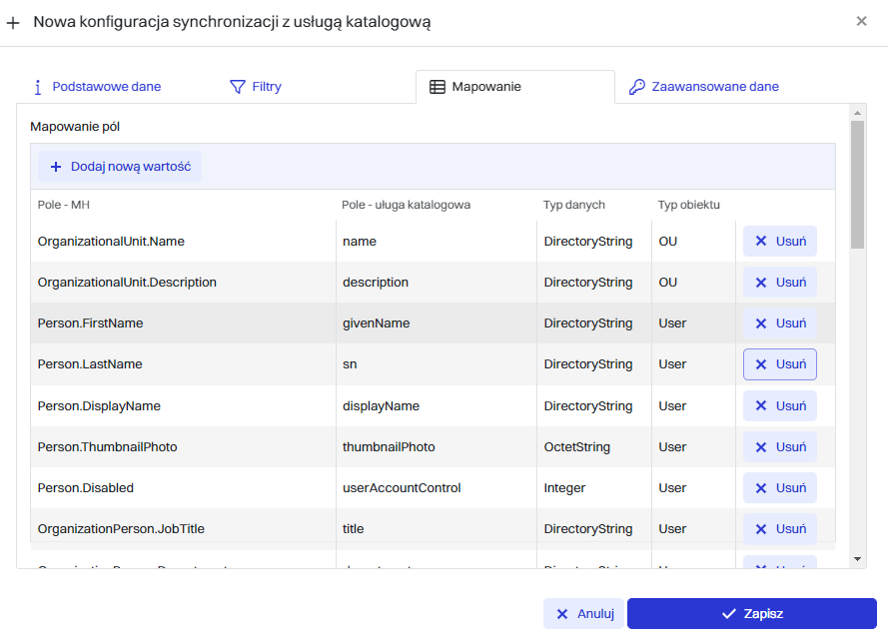Click the funnel icon on Filtry tab

pos(237,87)
